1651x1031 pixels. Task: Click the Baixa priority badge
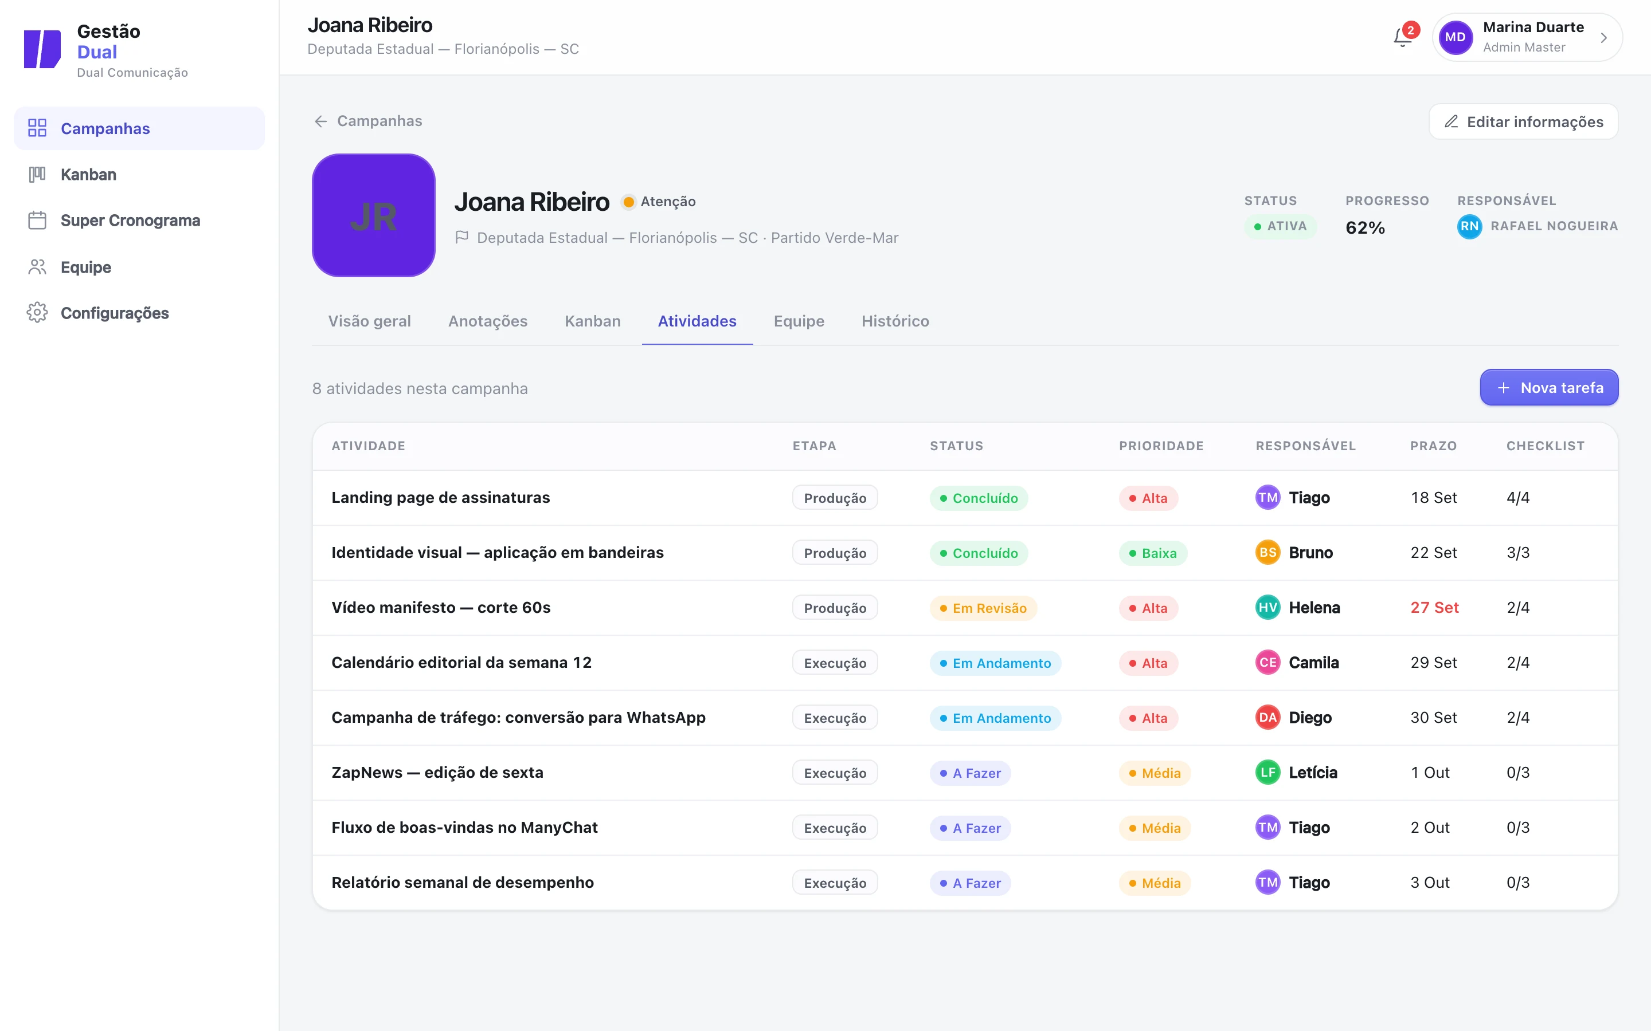[1153, 553]
